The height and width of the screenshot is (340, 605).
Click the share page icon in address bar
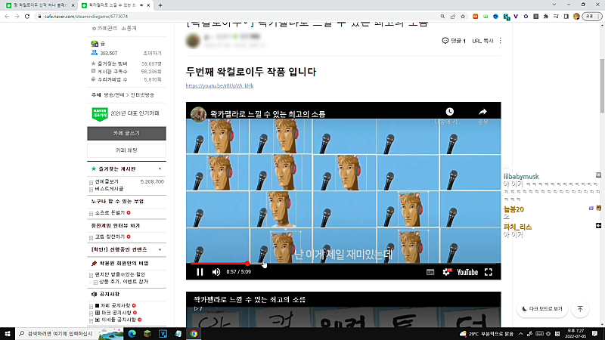(x=452, y=17)
